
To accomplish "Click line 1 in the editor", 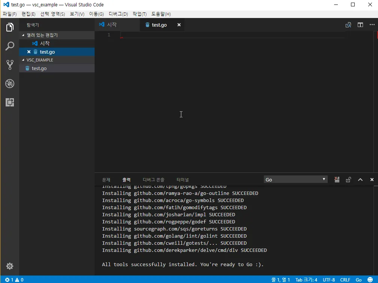I will [233, 35].
